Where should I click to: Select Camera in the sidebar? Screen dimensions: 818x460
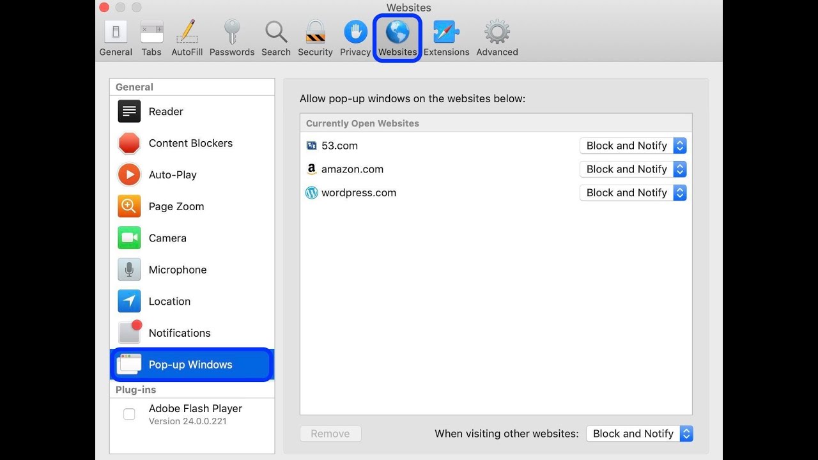(x=167, y=238)
